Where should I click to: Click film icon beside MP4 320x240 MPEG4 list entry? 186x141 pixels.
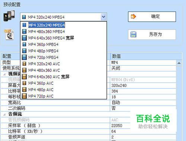click(24, 25)
